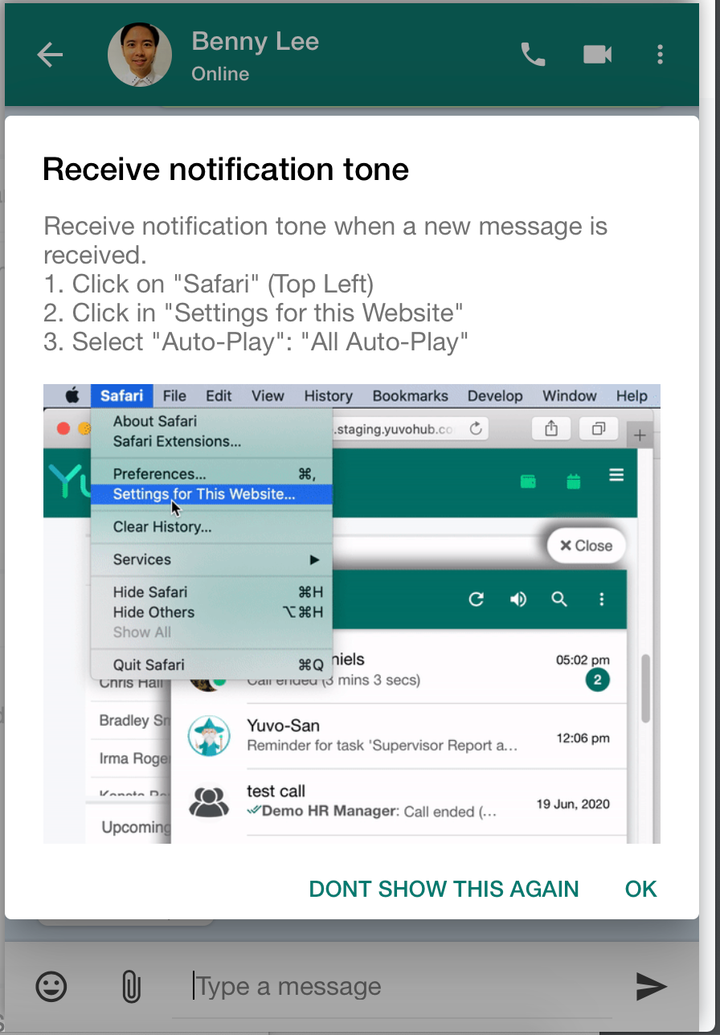
Task: Click the Yuvo-San wizard avatar
Action: click(208, 735)
